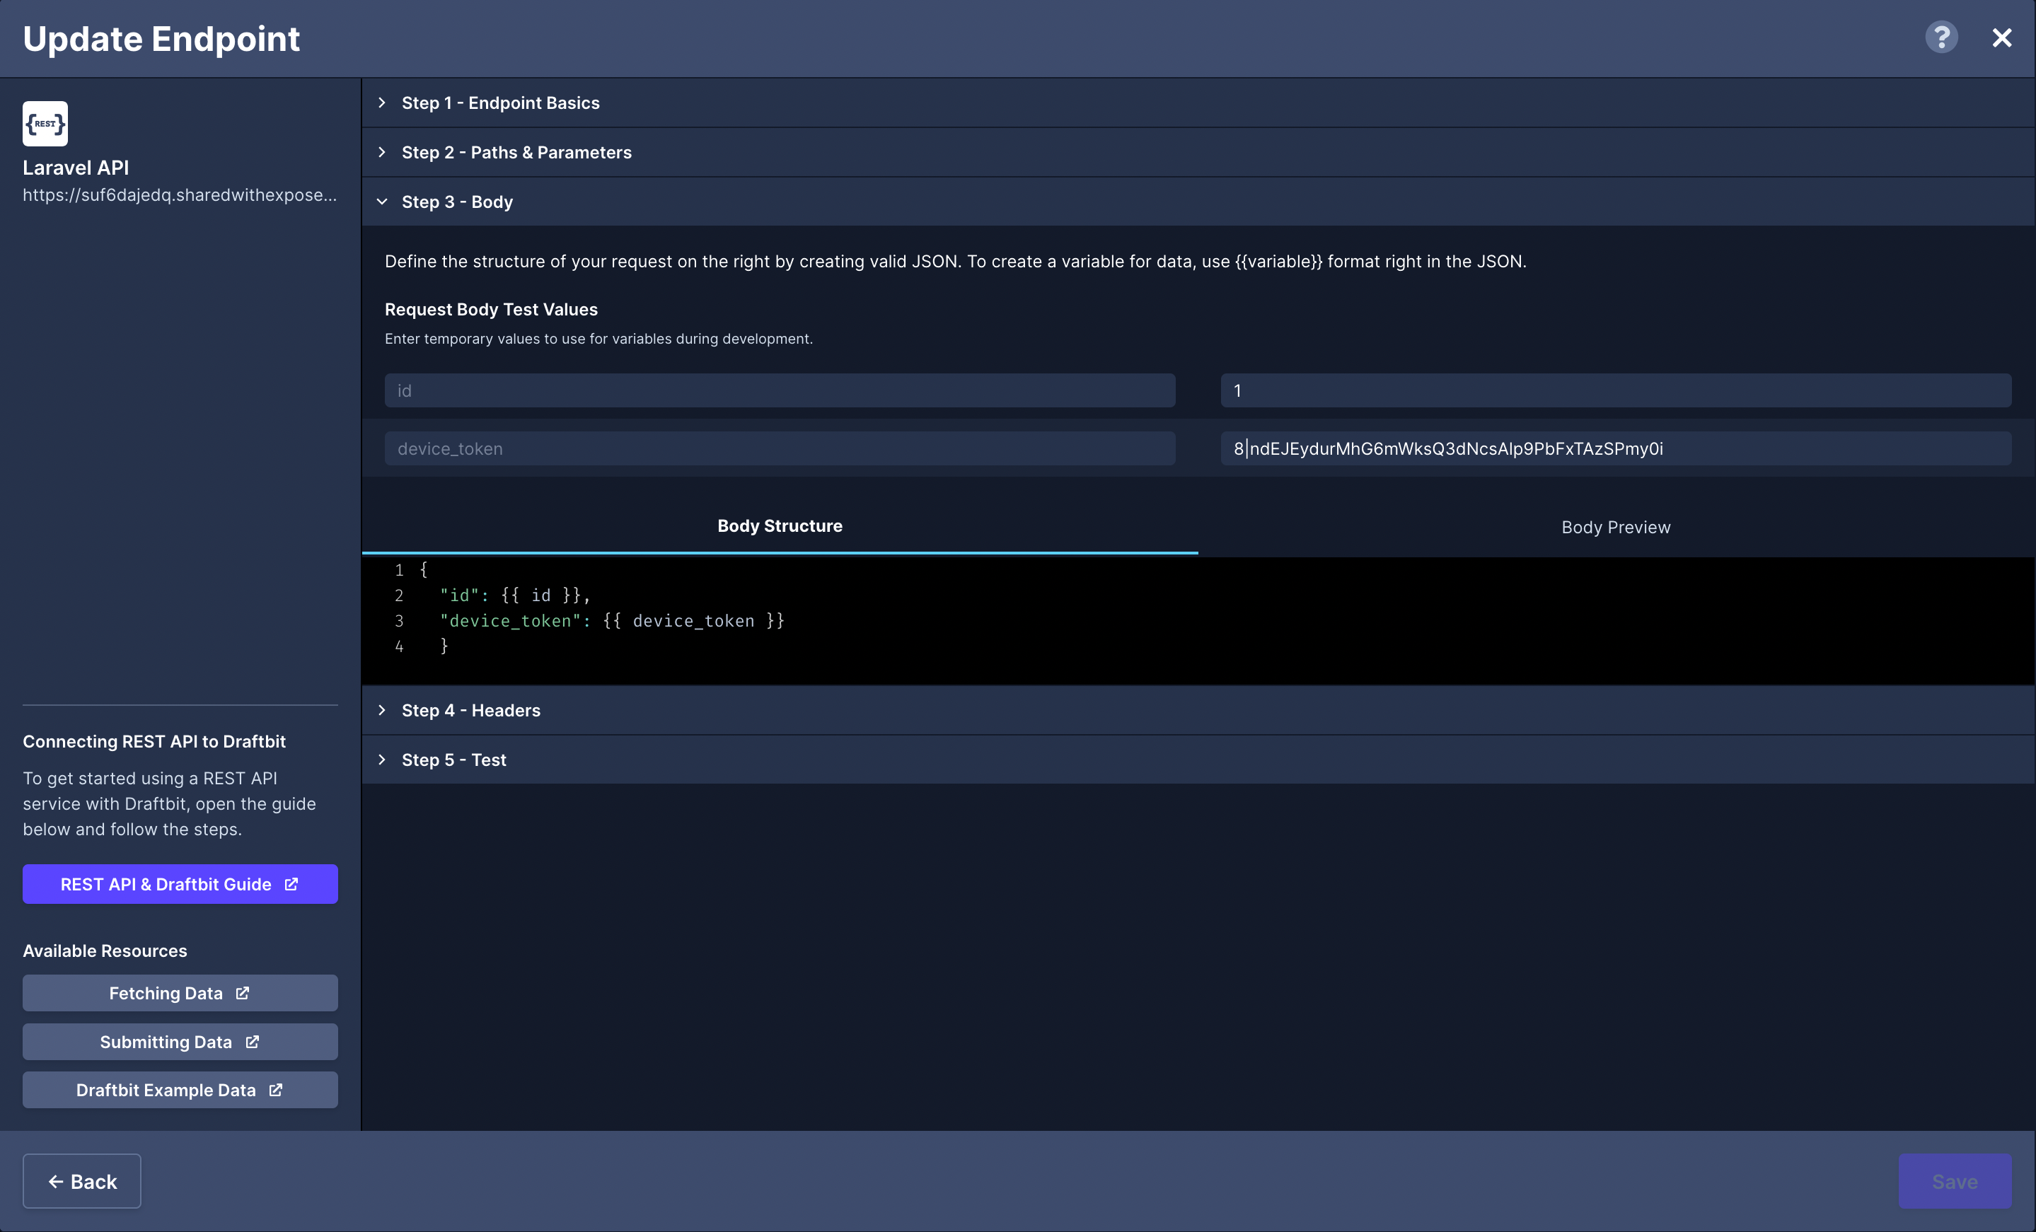The width and height of the screenshot is (2036, 1232).
Task: Go back with the Back button
Action: pyautogui.click(x=82, y=1181)
